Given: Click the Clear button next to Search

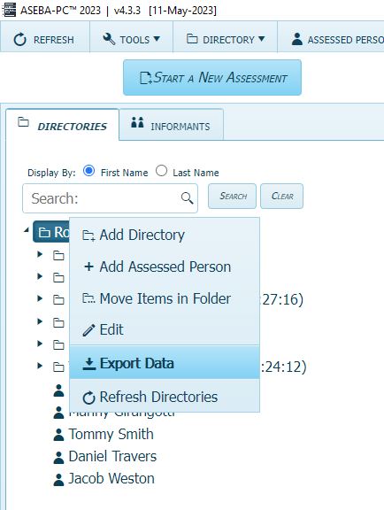Looking at the screenshot, I should pos(282,197).
